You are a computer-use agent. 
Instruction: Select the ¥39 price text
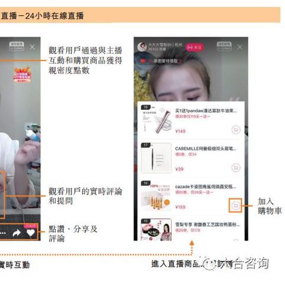coord(179,169)
